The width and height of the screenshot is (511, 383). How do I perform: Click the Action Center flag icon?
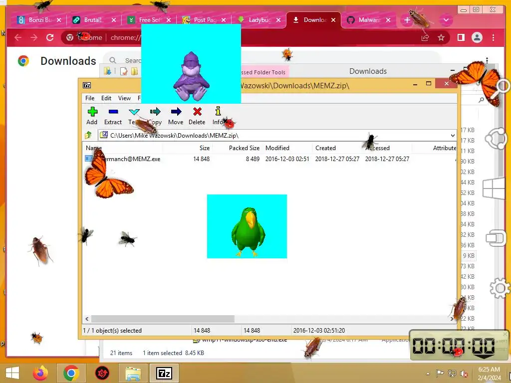point(440,374)
